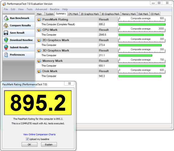Viewport: 174px width, 151px height.
Task: Confirm the rating dialog with OK
Action: (29, 144)
